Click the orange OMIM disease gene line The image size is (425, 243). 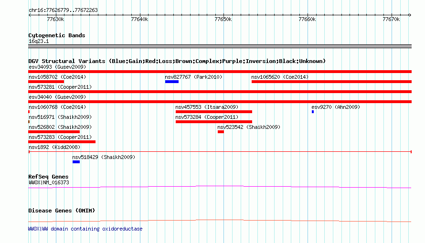tap(220, 221)
